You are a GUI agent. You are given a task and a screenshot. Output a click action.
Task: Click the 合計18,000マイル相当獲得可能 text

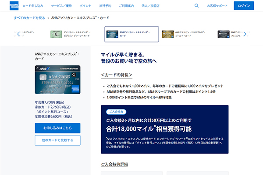point(149,129)
